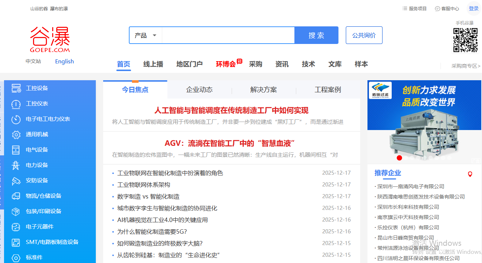Click the 物流/仓储设备 truck icon
Screen dimensions: 482x263
click(x=16, y=196)
